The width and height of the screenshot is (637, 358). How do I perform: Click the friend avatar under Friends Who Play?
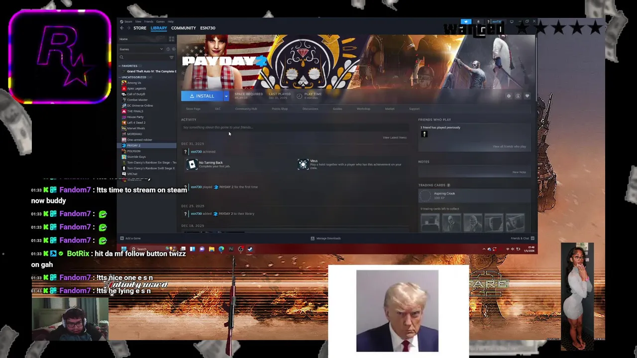pyautogui.click(x=425, y=134)
